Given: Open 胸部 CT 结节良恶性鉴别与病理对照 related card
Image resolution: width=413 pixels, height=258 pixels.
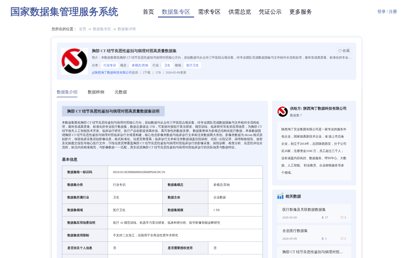Looking at the screenshot, I should pyautogui.click(x=314, y=252).
